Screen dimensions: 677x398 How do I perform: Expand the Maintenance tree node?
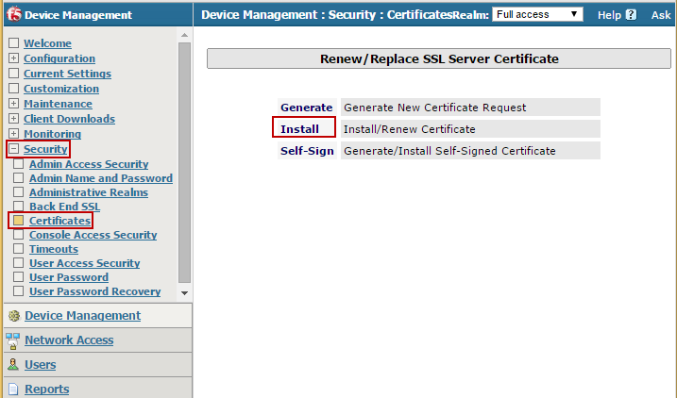(13, 104)
